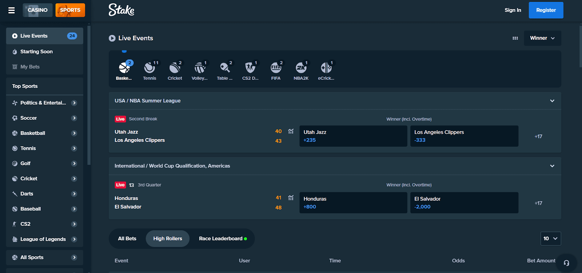Click the League of Legends icon in sidebar
582x273 pixels.
coord(15,239)
